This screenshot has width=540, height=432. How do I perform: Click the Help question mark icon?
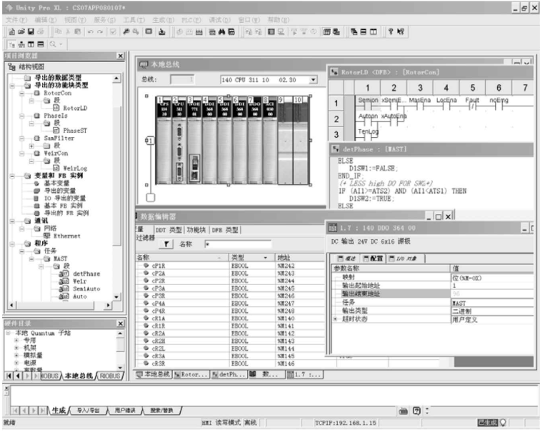[391, 31]
